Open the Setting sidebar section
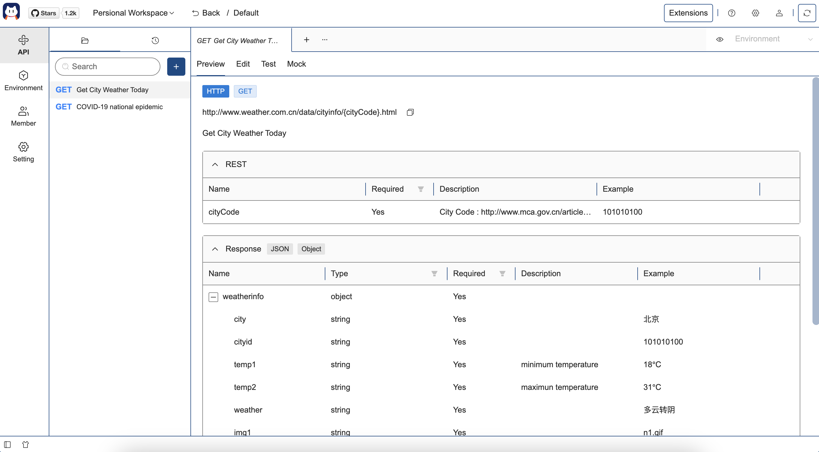 click(x=24, y=152)
